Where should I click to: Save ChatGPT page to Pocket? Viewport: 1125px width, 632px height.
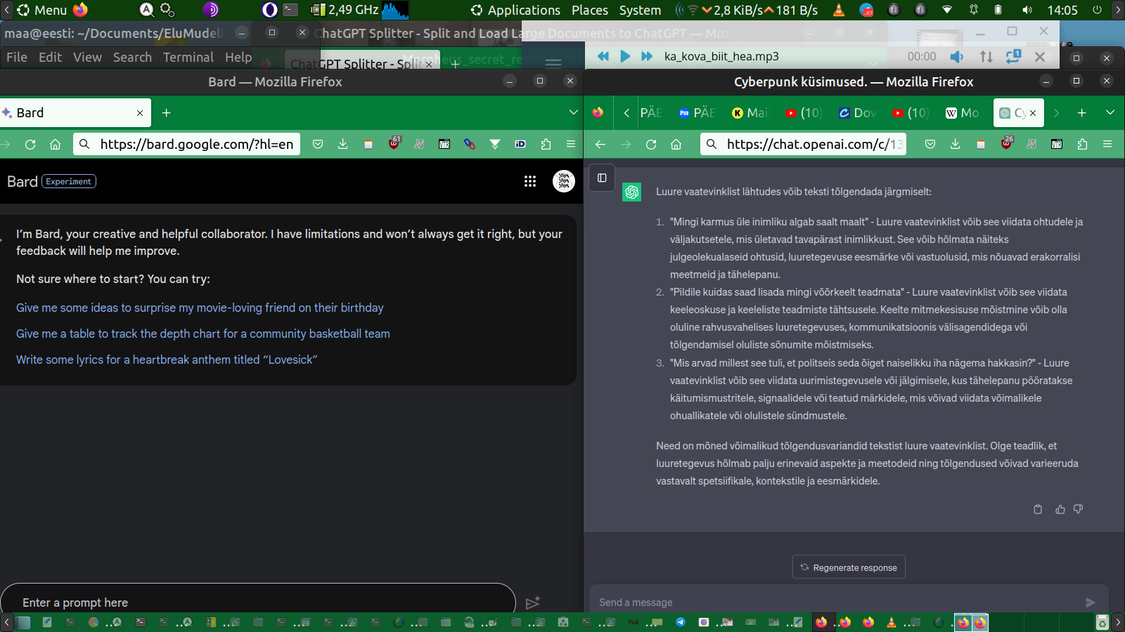(x=930, y=144)
